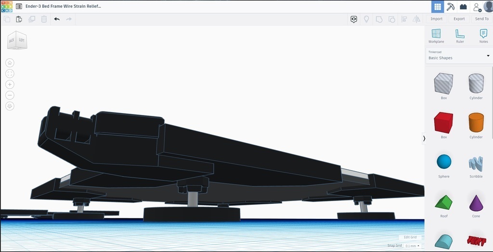
Task: Zoom out with the minus button
Action: click(x=10, y=95)
